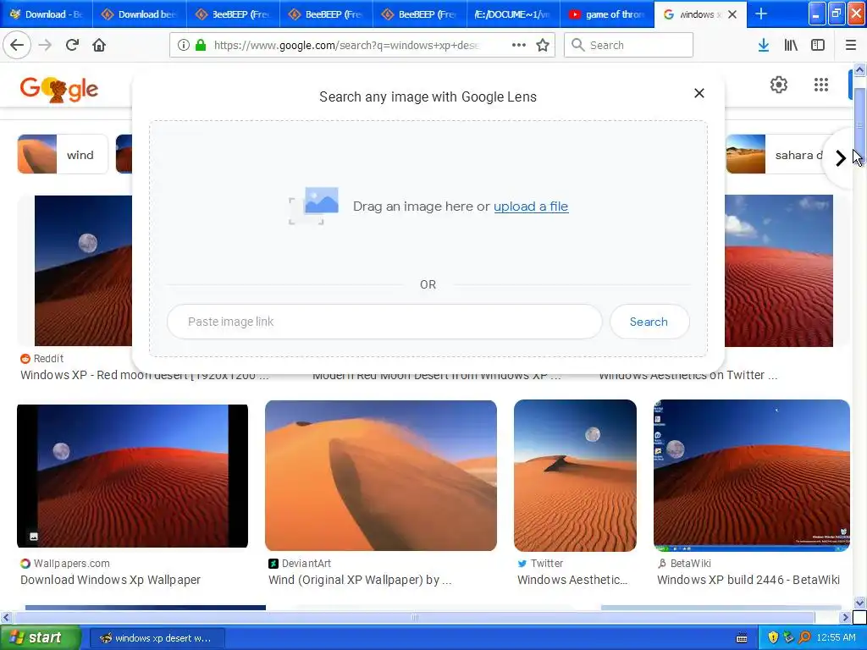Screen dimensions: 867x650
Task: Open the Downloads arrow in toolbar
Action: [764, 46]
